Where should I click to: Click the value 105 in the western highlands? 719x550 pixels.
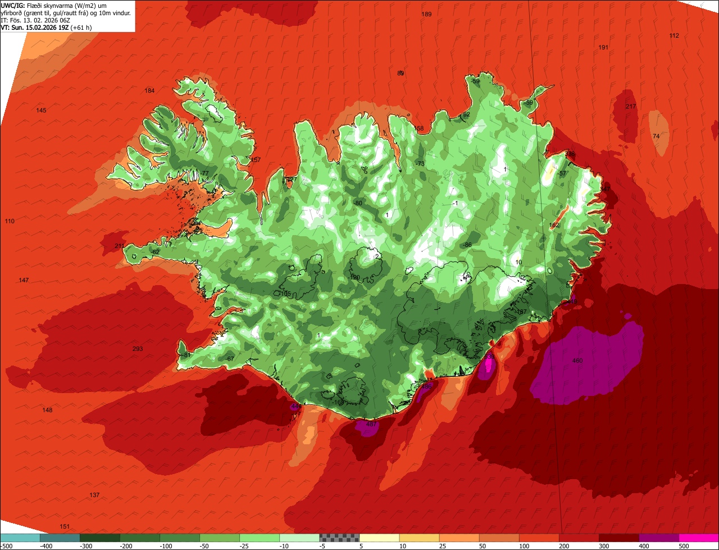(x=286, y=294)
